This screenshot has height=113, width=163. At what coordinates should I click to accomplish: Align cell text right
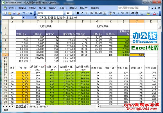[x=100, y=13]
